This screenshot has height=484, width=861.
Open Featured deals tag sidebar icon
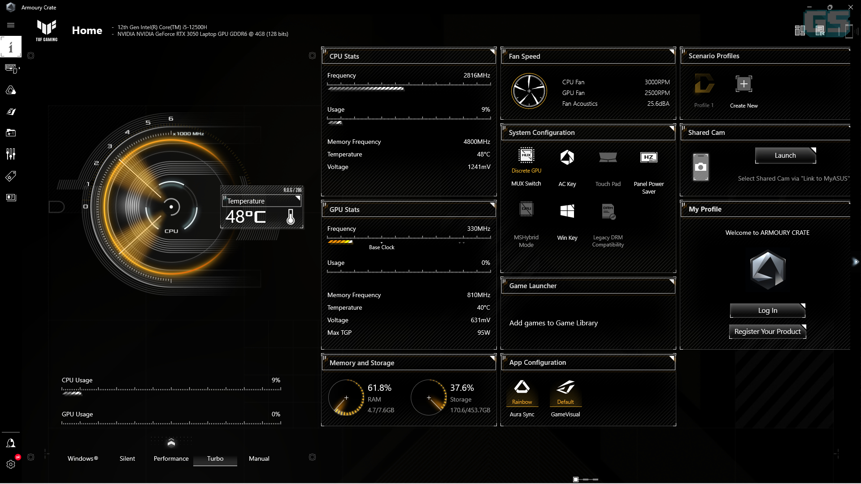point(11,176)
